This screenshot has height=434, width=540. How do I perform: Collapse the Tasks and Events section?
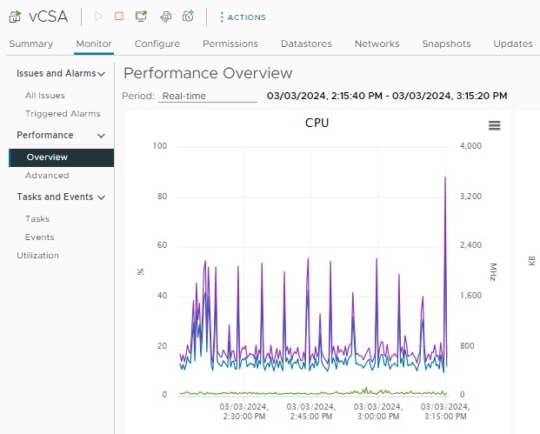(x=102, y=197)
